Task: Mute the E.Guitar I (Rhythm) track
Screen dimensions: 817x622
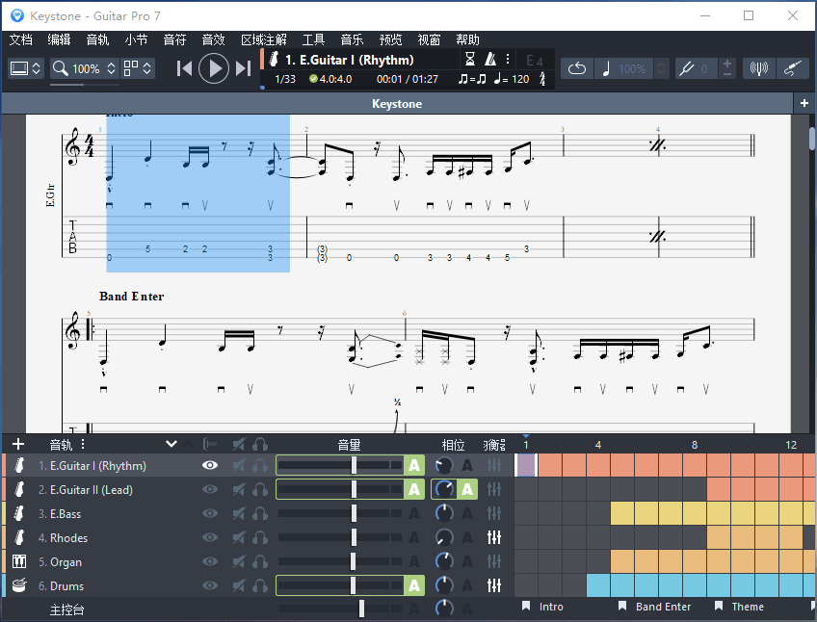Action: [x=239, y=465]
